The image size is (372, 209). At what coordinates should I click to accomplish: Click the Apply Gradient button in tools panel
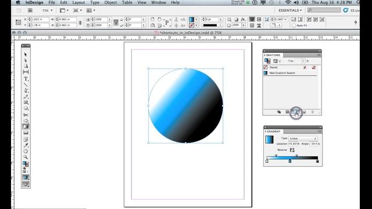coord(26,178)
